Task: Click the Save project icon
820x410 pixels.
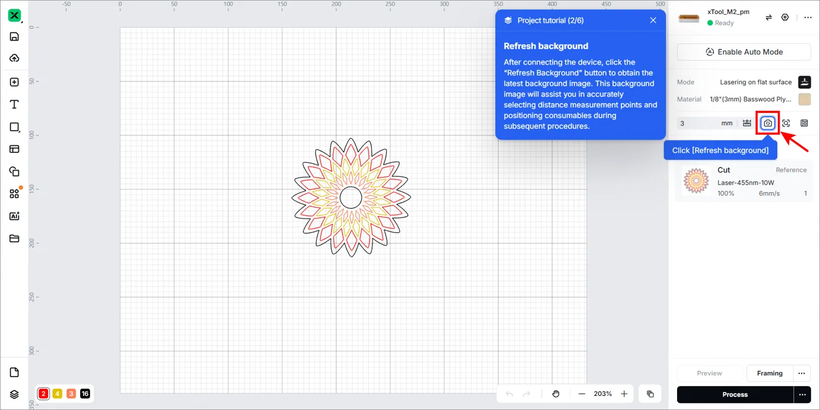Action: 15,36
